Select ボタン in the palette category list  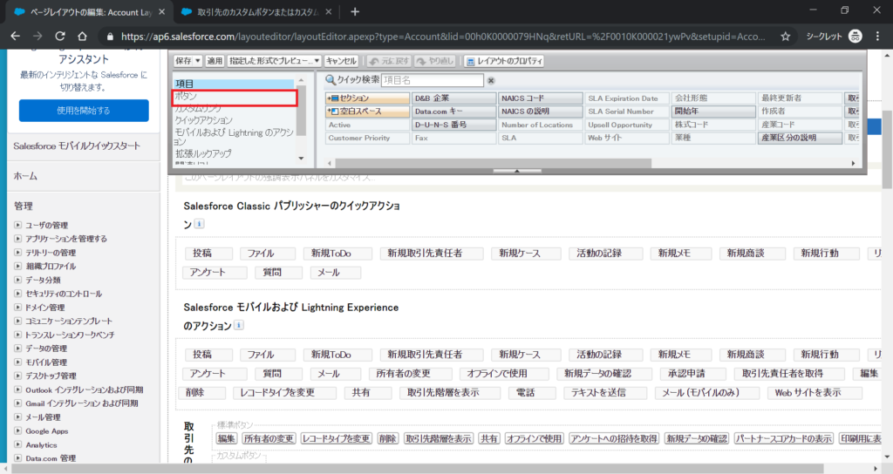click(x=234, y=96)
